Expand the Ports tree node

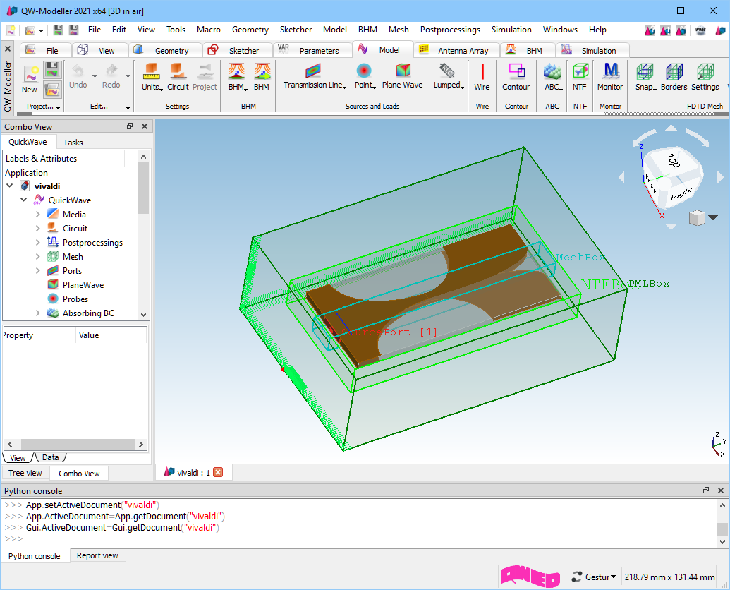tap(38, 270)
